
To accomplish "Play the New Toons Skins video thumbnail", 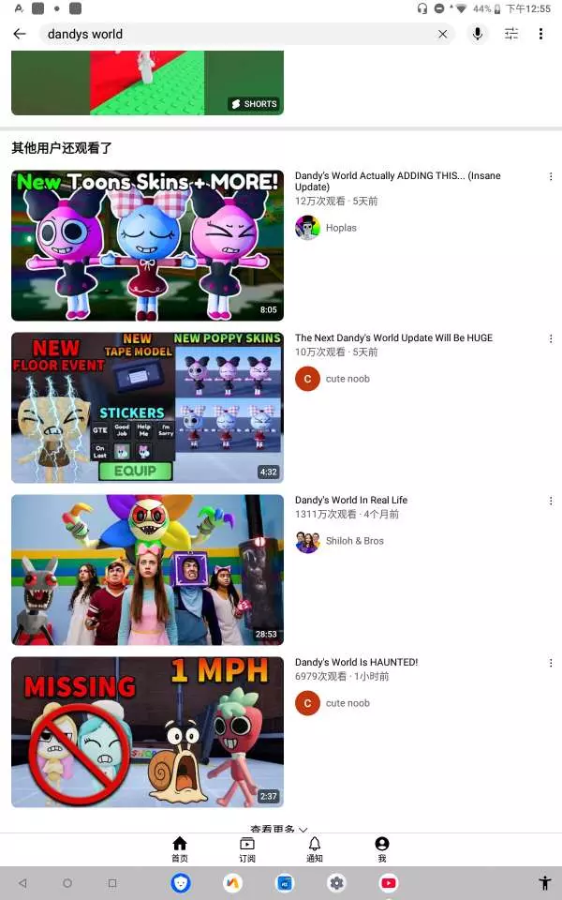I will point(147,245).
